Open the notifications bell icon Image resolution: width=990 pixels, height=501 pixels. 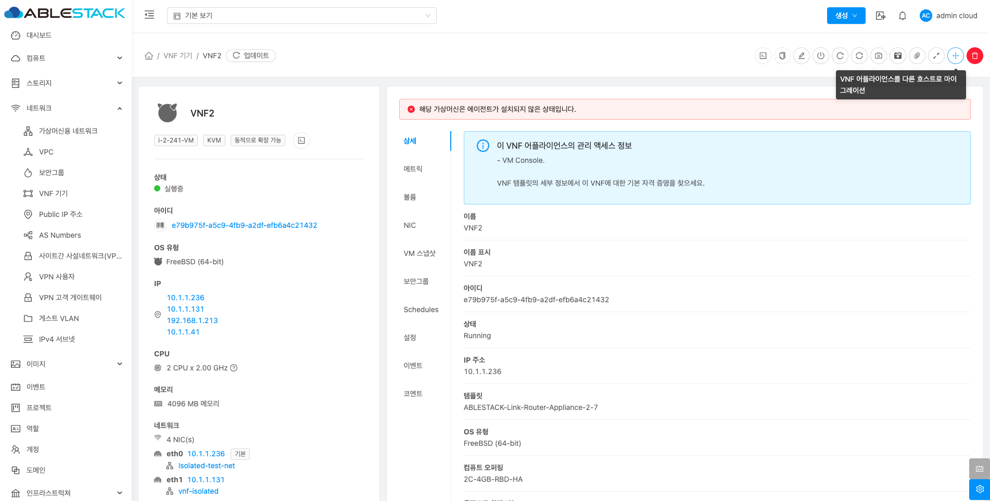pos(903,16)
